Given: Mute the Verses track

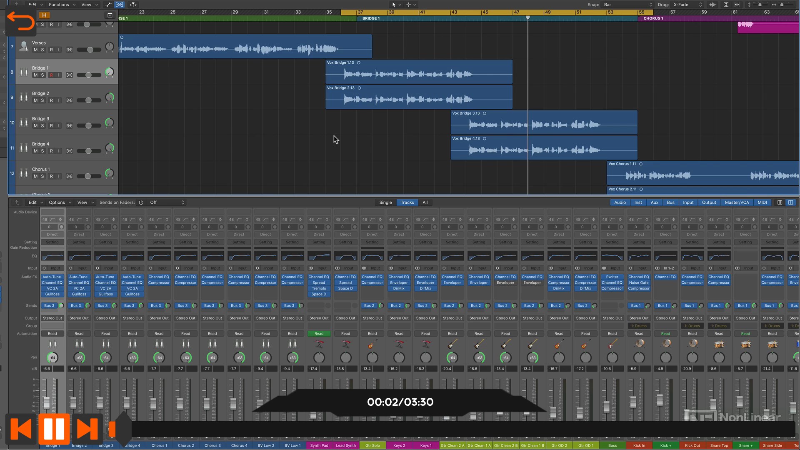Looking at the screenshot, I should 35,50.
